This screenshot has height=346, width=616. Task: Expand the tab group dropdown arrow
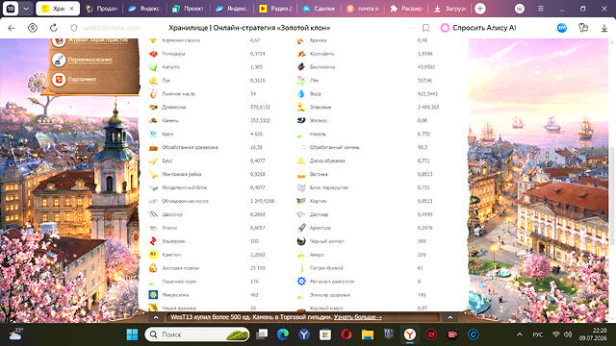(x=26, y=9)
